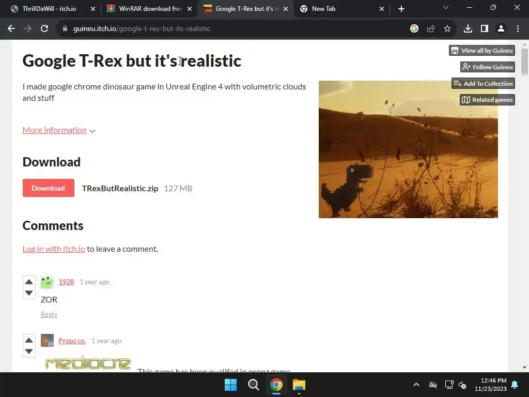Click the forward navigation arrow

click(28, 29)
